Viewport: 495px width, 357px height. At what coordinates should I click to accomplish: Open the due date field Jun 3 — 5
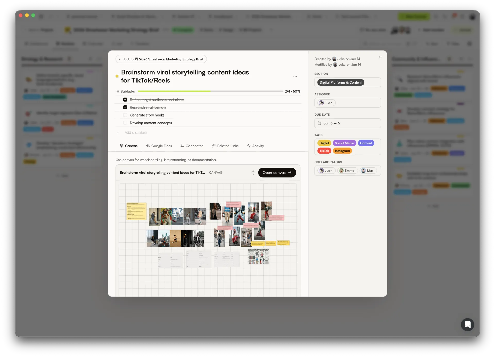[x=347, y=123]
